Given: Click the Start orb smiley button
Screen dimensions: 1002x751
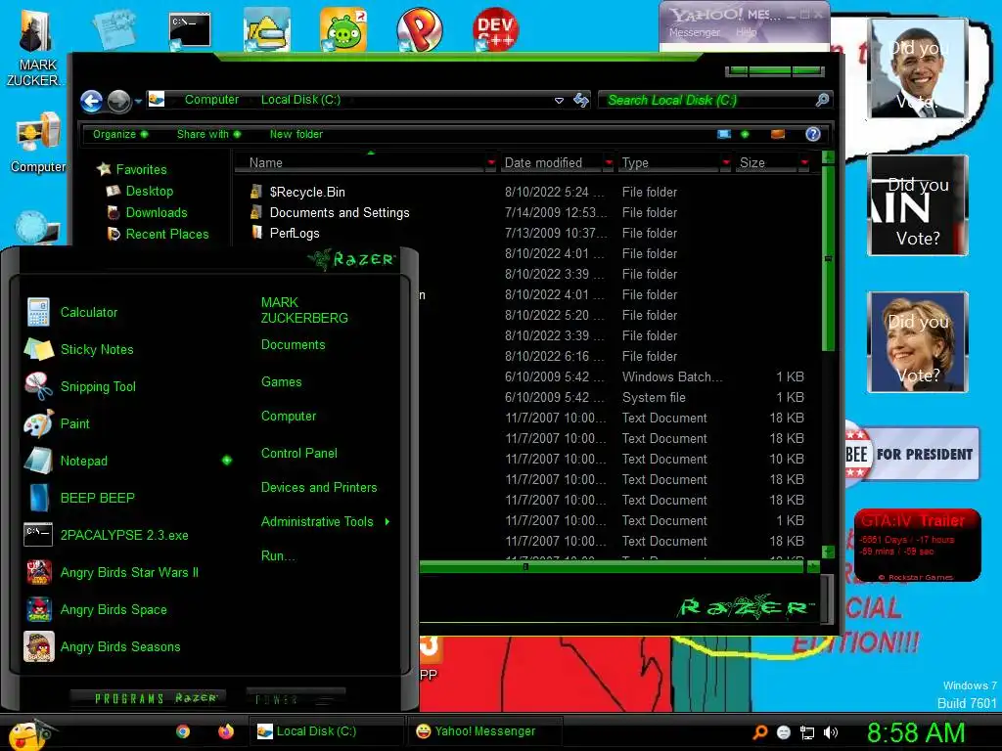Looking at the screenshot, I should point(27,733).
